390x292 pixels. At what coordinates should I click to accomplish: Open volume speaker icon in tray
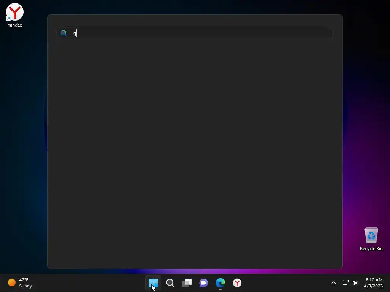pos(355,283)
